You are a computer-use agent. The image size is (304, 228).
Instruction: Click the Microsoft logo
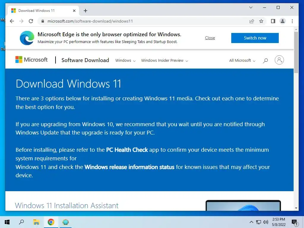pos(31,60)
